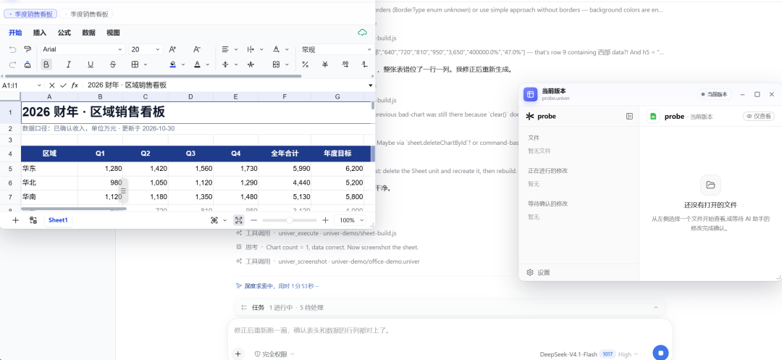Viewport: 782px width, 360px height.
Task: Click the round blue stop button in the chat input
Action: point(660,353)
